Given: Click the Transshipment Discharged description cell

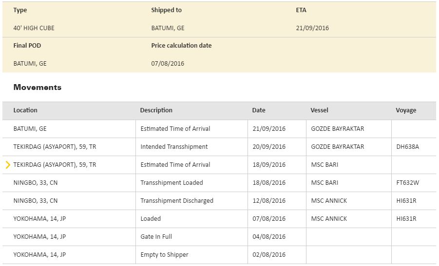Looking at the screenshot, I should [177, 201].
